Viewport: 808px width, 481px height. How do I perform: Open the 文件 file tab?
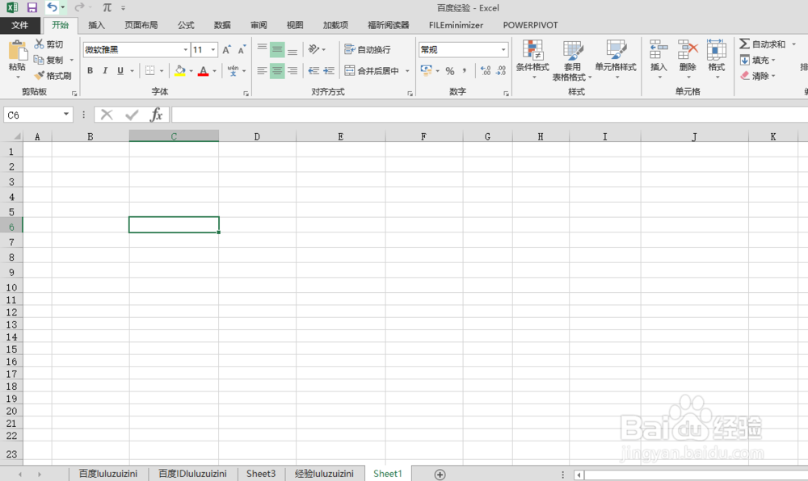[20, 25]
